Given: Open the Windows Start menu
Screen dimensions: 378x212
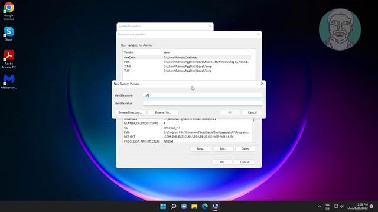Looking at the screenshot, I should 163,206.
